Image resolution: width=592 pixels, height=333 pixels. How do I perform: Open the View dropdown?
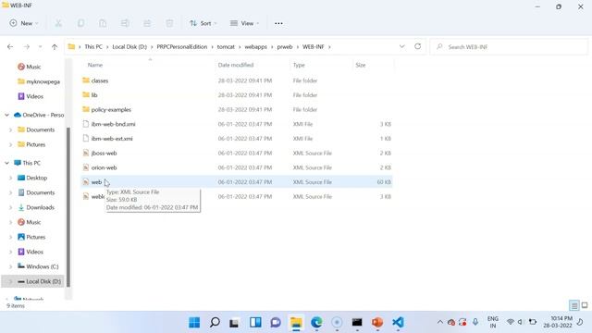(244, 23)
